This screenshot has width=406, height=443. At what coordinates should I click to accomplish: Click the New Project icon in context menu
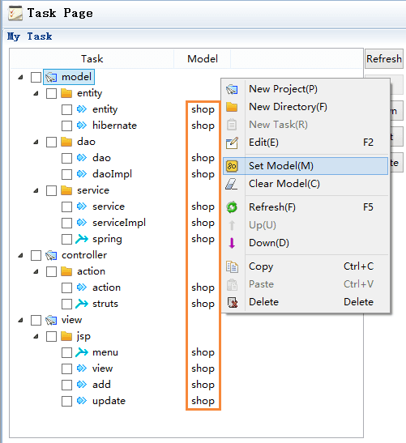pyautogui.click(x=232, y=90)
